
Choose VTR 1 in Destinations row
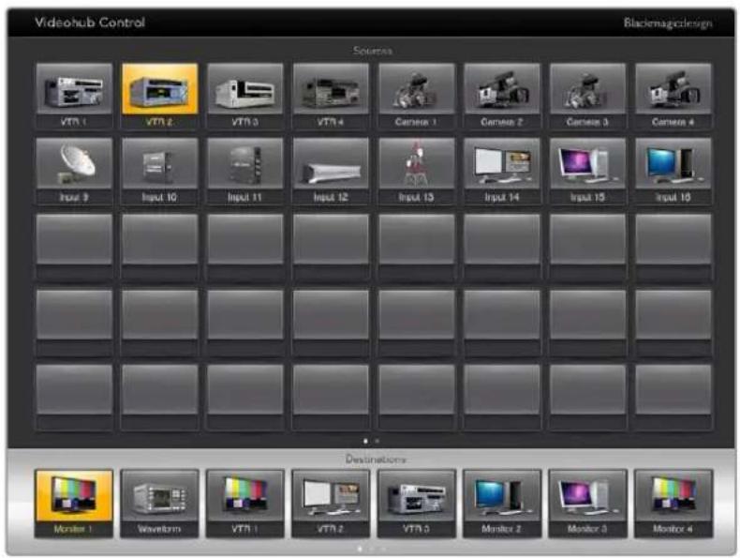tap(245, 504)
